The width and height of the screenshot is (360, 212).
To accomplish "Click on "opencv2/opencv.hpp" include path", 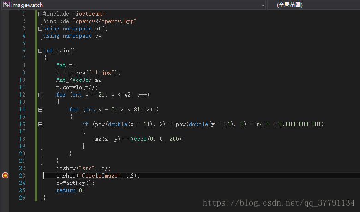I will tap(104, 21).
